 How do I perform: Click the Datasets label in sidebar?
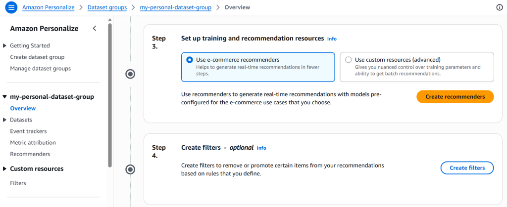coord(21,120)
